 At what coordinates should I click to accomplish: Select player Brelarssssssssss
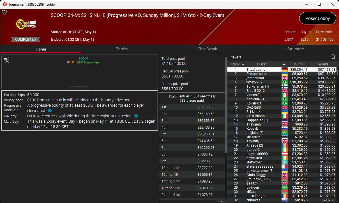pyautogui.click(x=260, y=166)
